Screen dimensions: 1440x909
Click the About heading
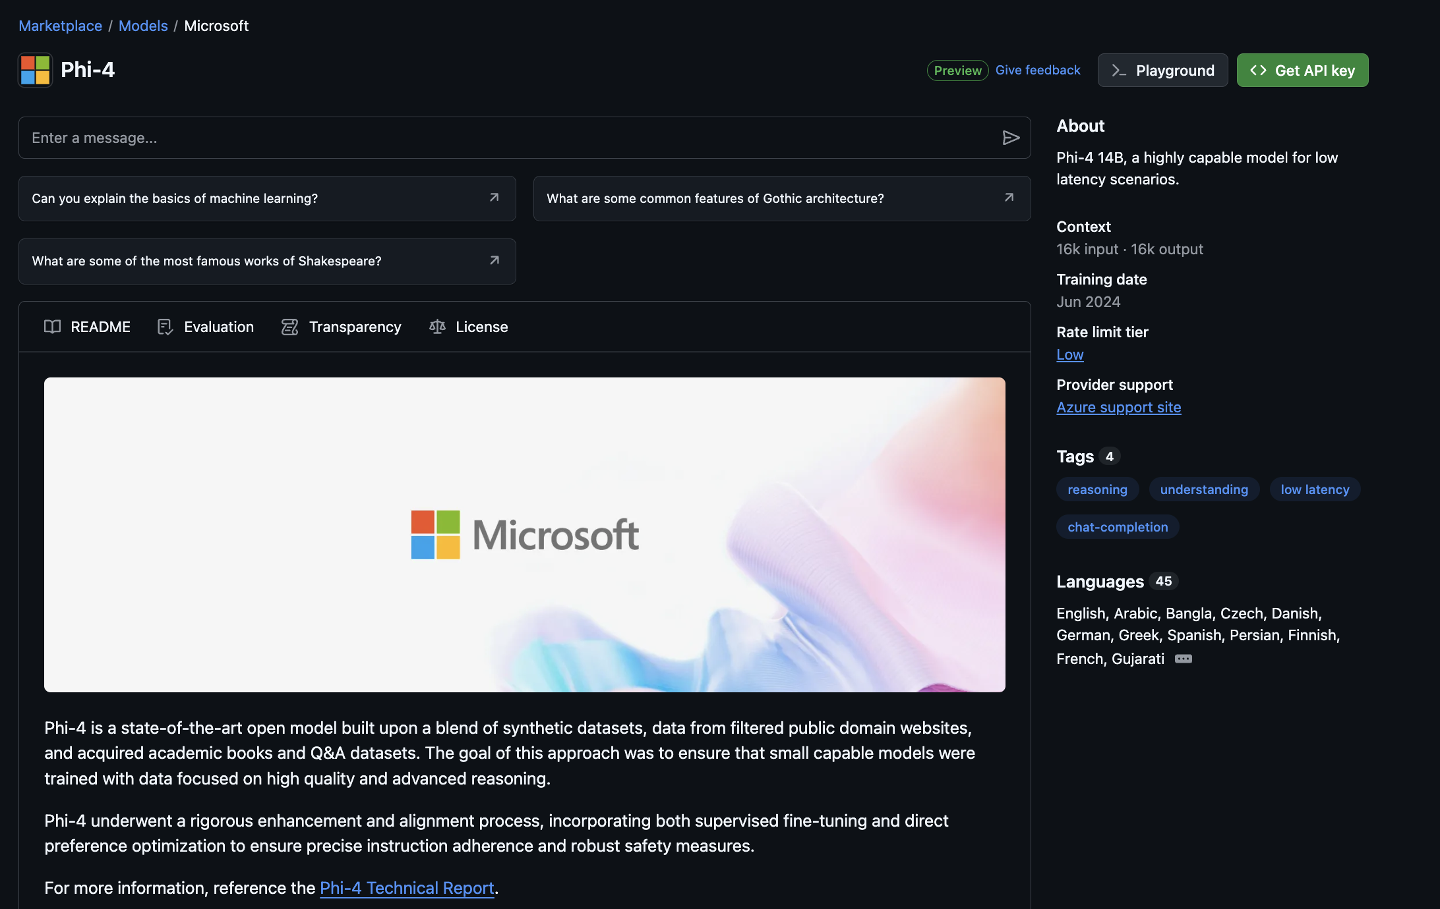pos(1080,126)
